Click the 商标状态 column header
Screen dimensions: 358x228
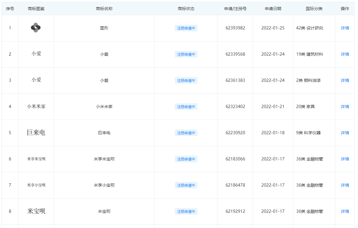186,9
